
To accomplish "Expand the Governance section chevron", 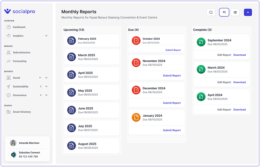I will pos(46,95).
